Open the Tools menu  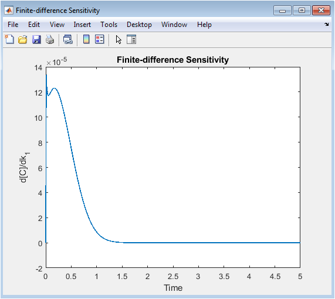[109, 25]
